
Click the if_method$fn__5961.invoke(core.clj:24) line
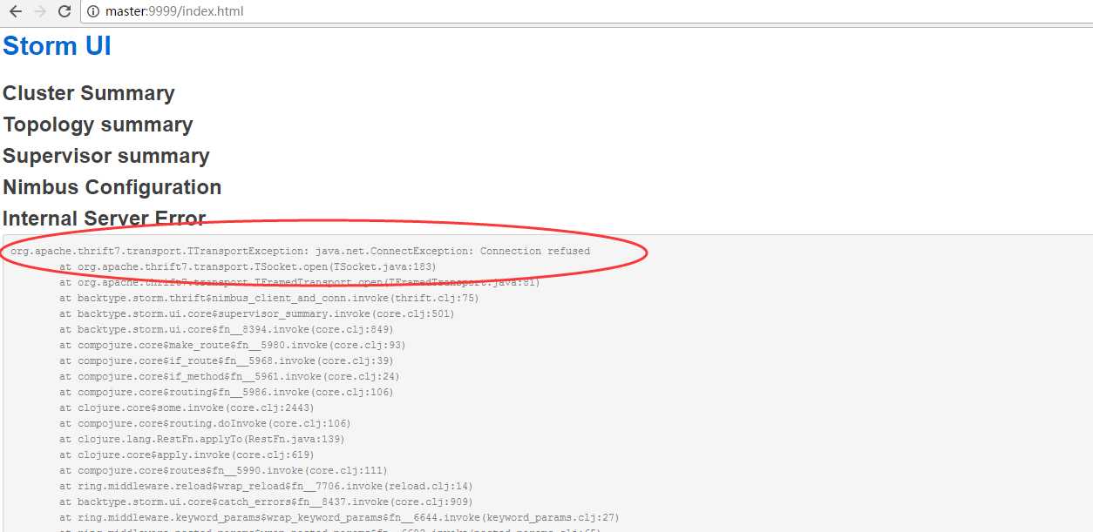(x=230, y=376)
